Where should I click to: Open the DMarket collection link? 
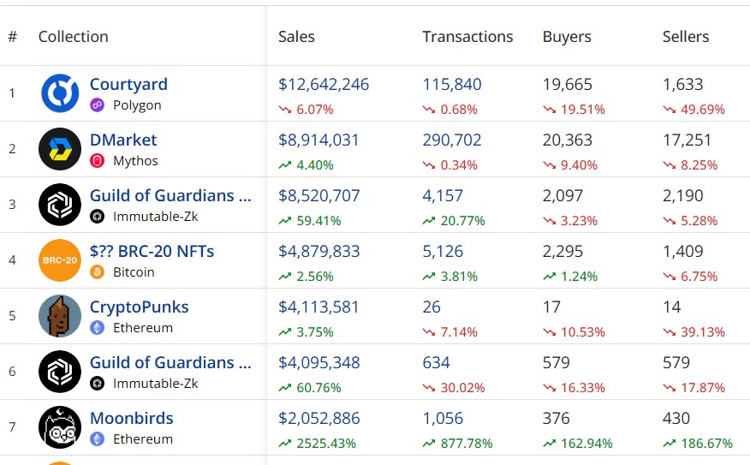tap(123, 140)
